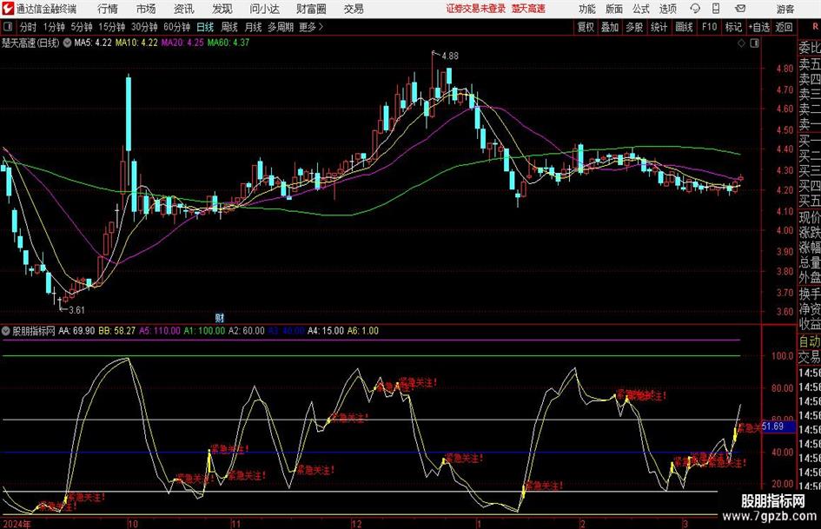The image size is (821, 529).
Task: Click the 画线 drawing button
Action: click(x=684, y=27)
